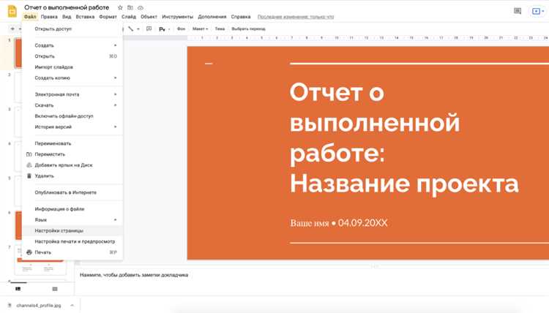This screenshot has width=549, height=313.
Task: Open the Правка menu
Action: coord(49,17)
